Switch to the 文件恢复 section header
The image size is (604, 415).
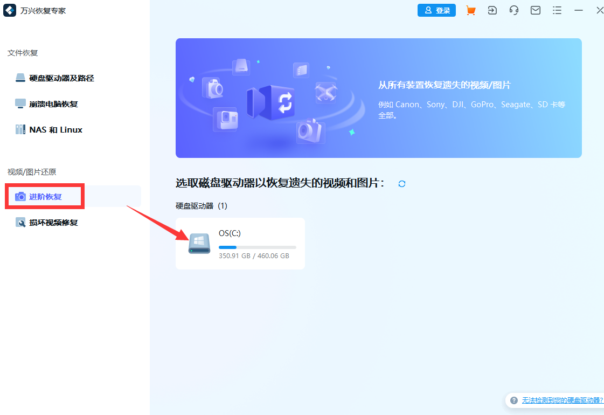click(x=22, y=53)
